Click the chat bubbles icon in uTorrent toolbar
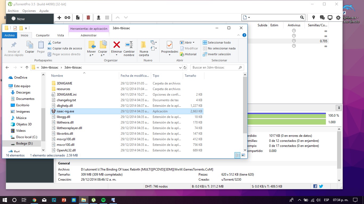Viewport: 364px width, 204px height. click(322, 18)
